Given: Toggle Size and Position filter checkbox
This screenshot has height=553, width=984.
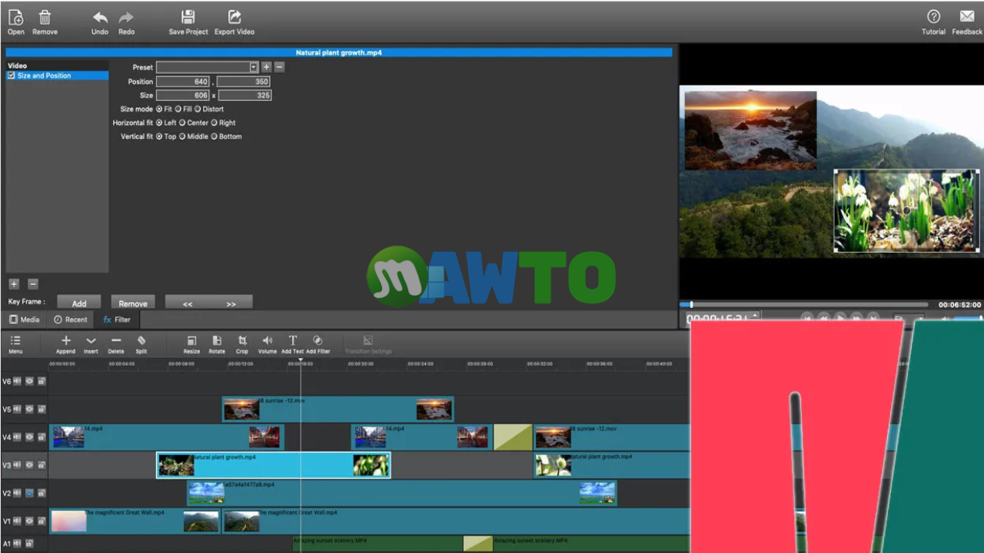Looking at the screenshot, I should click(x=12, y=76).
